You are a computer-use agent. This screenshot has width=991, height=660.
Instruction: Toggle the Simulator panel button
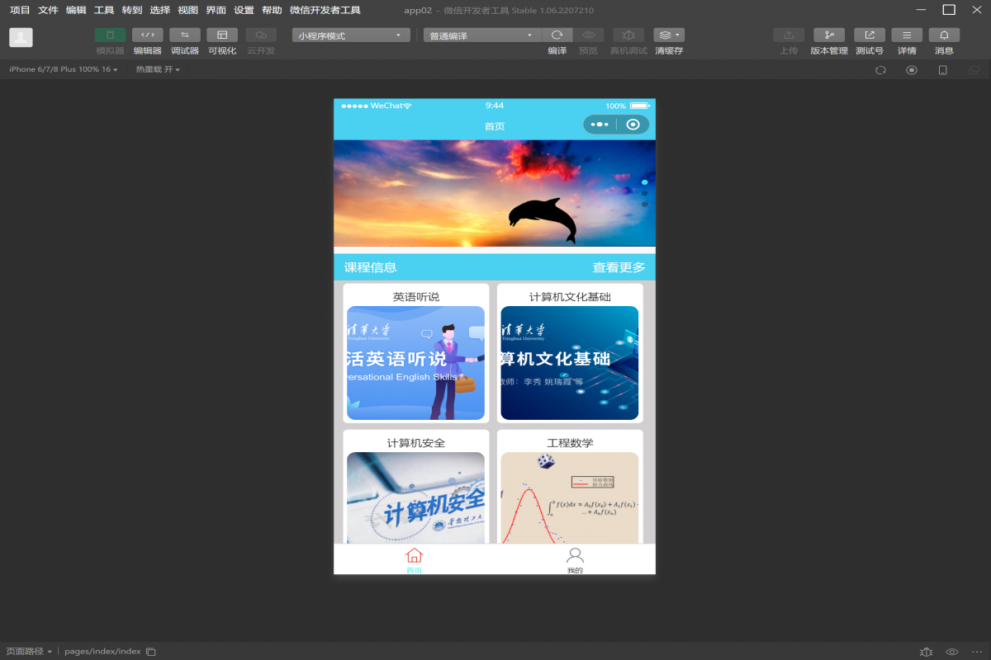(x=110, y=35)
